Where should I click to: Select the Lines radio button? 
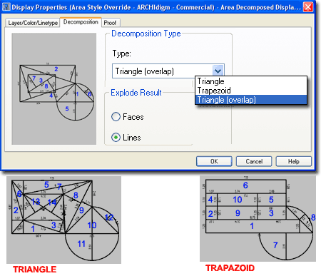pyautogui.click(x=116, y=138)
